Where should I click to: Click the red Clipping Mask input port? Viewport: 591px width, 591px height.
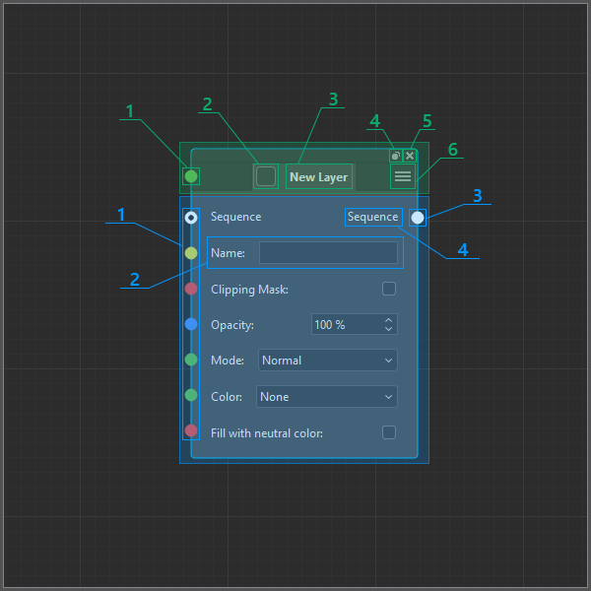[x=191, y=289]
